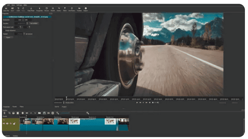The image size is (248, 139).
Task: Click the Reset button in Properties
Action: tap(8, 38)
